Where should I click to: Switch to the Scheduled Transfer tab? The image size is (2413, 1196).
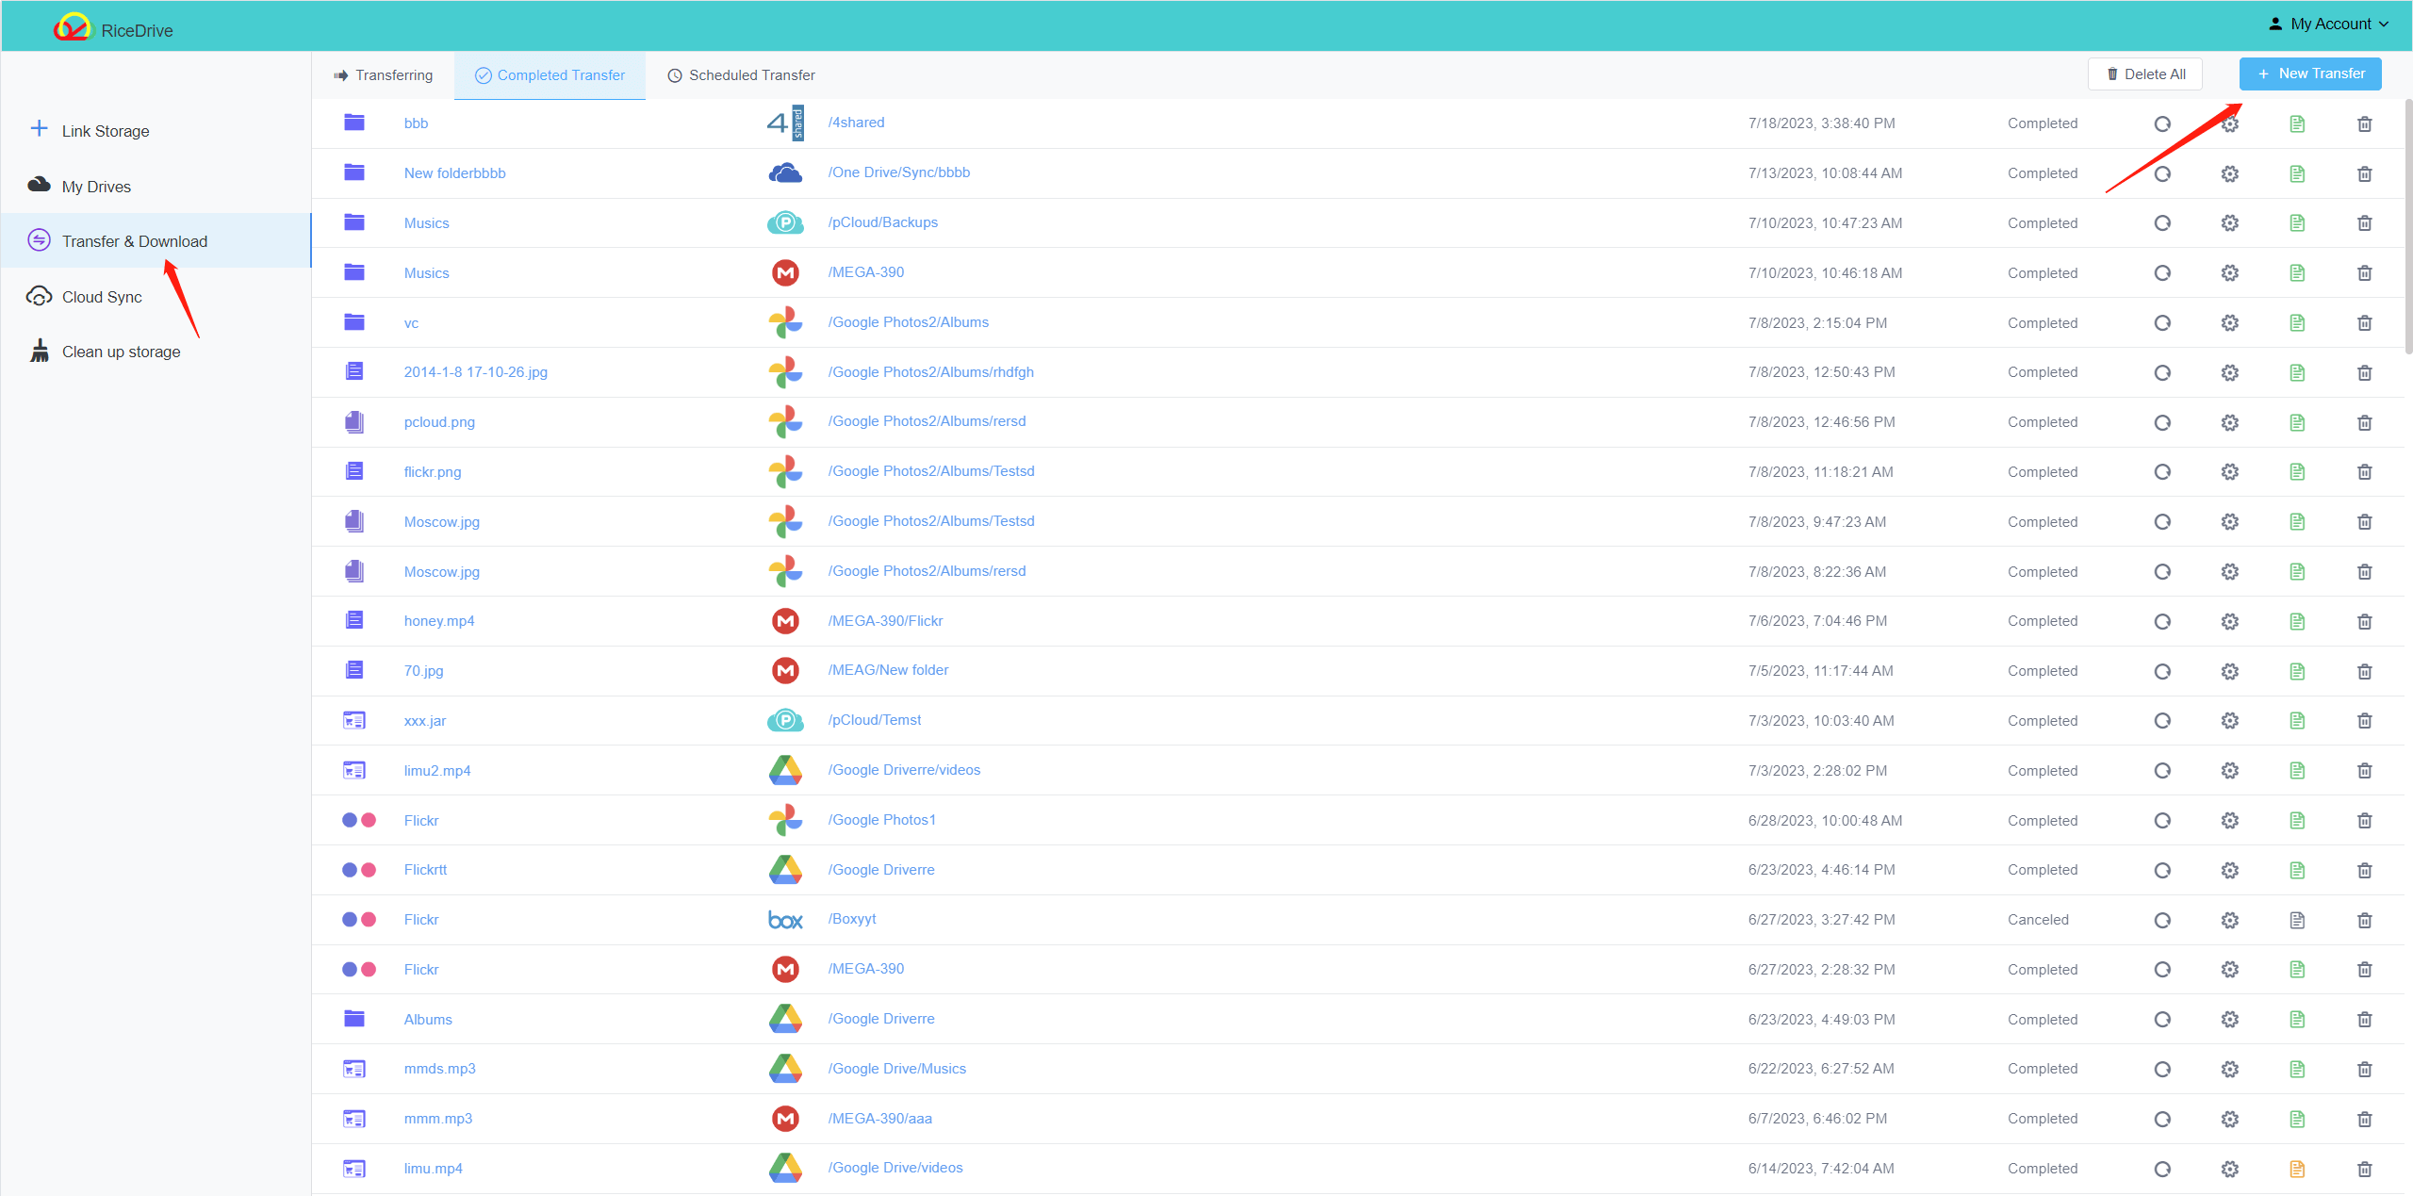point(744,74)
